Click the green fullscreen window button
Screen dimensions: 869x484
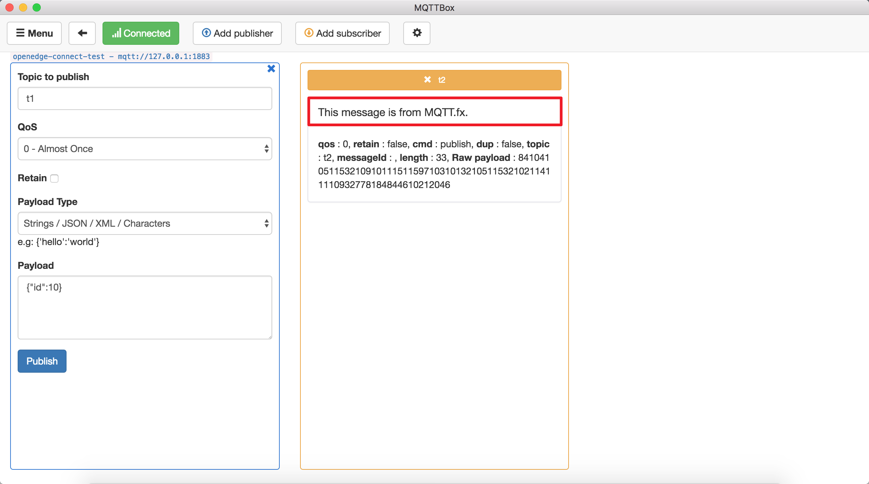[x=37, y=7]
